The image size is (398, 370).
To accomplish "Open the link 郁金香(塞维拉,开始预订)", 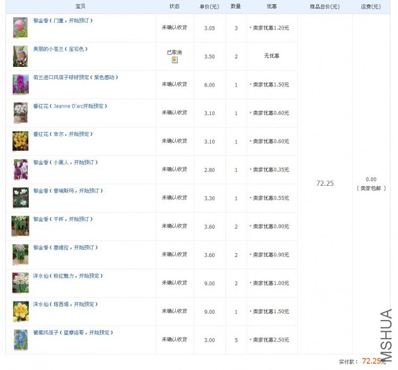I will coord(65,247).
